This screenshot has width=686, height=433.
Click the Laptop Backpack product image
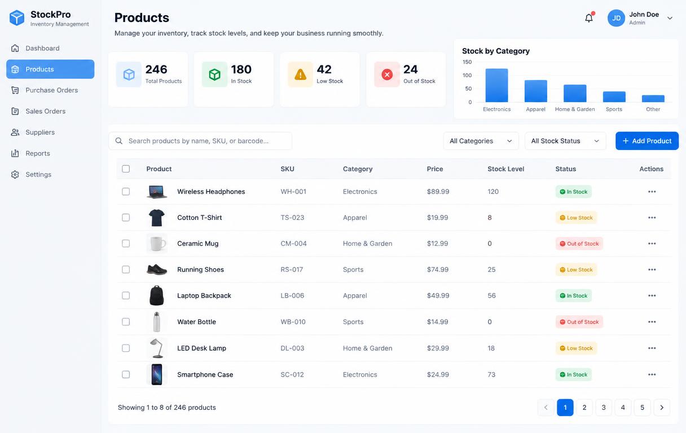(x=157, y=295)
